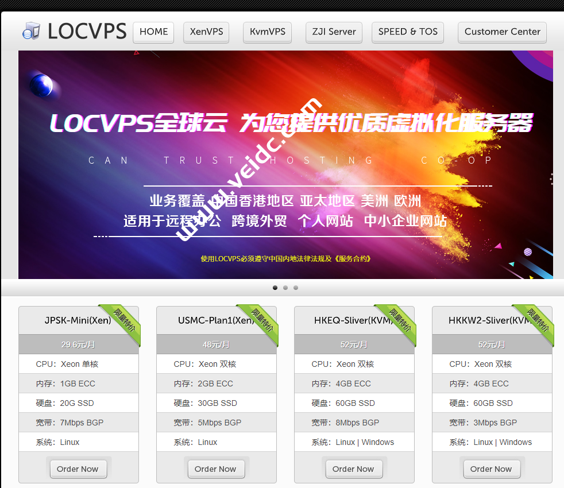The width and height of the screenshot is (564, 488).
Task: Open the KvmVPS section
Action: point(267,32)
